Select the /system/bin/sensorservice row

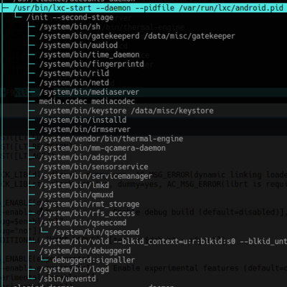[x=94, y=166]
